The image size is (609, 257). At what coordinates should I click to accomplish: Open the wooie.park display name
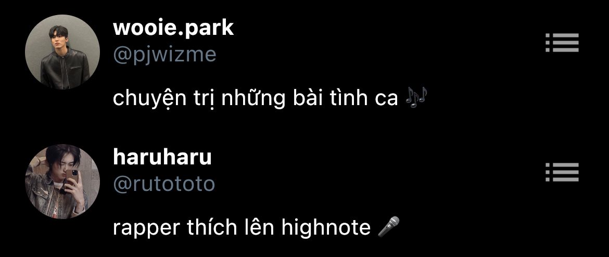tap(173, 28)
